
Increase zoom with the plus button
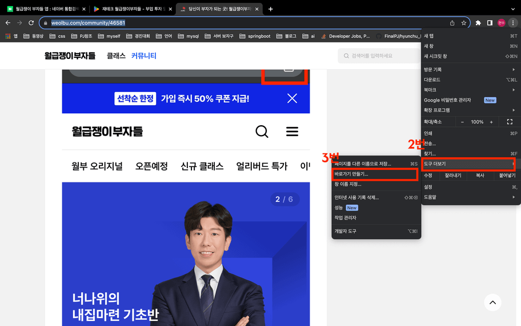click(x=491, y=122)
